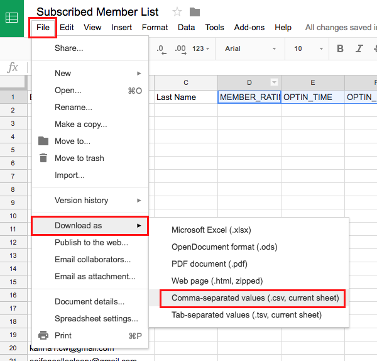Expand the Version history submenu
This screenshot has width=377, height=361.
click(90, 200)
